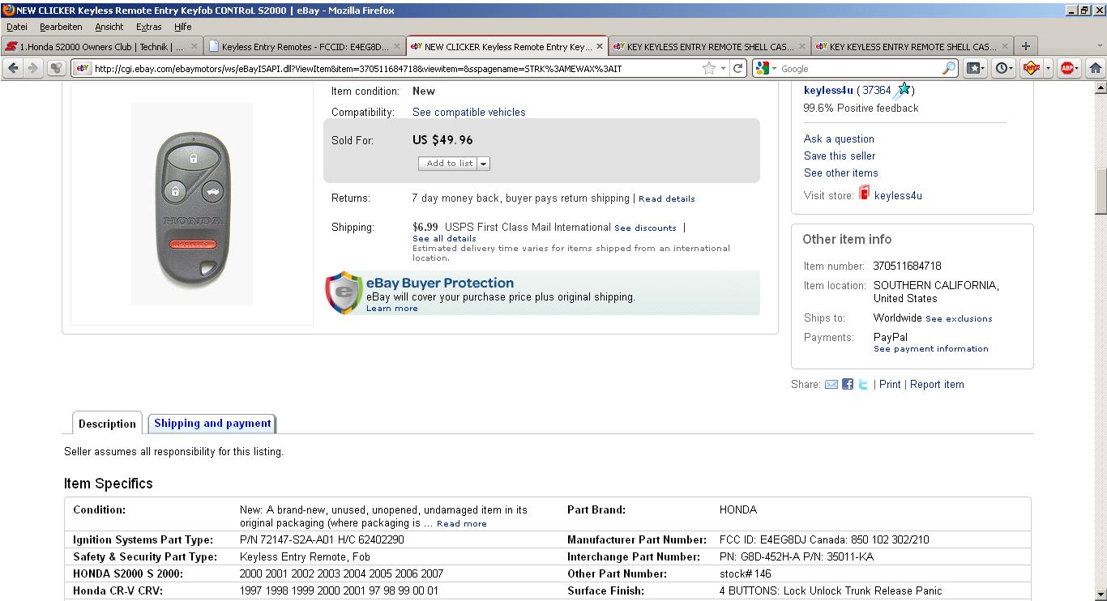Screen dimensions: 1107x601
Task: Go to the Firefox home page
Action: coord(1095,69)
